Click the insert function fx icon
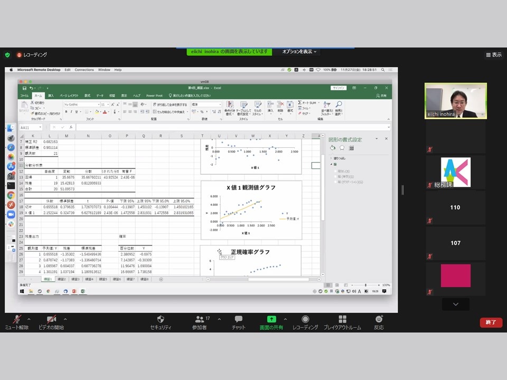Screen dimensions: 507x380 (71, 127)
